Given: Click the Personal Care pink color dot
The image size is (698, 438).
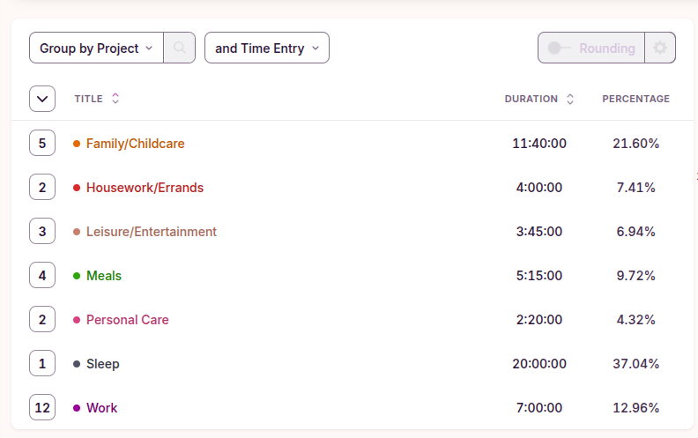Looking at the screenshot, I should point(77,320).
